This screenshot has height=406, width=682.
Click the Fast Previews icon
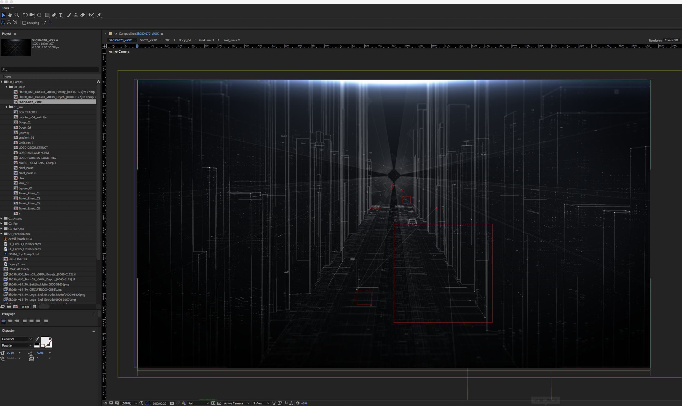tap(280, 403)
